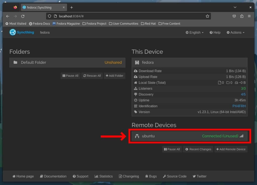Pause all remote devices
Screen dimensions: 257x185
coord(172,149)
